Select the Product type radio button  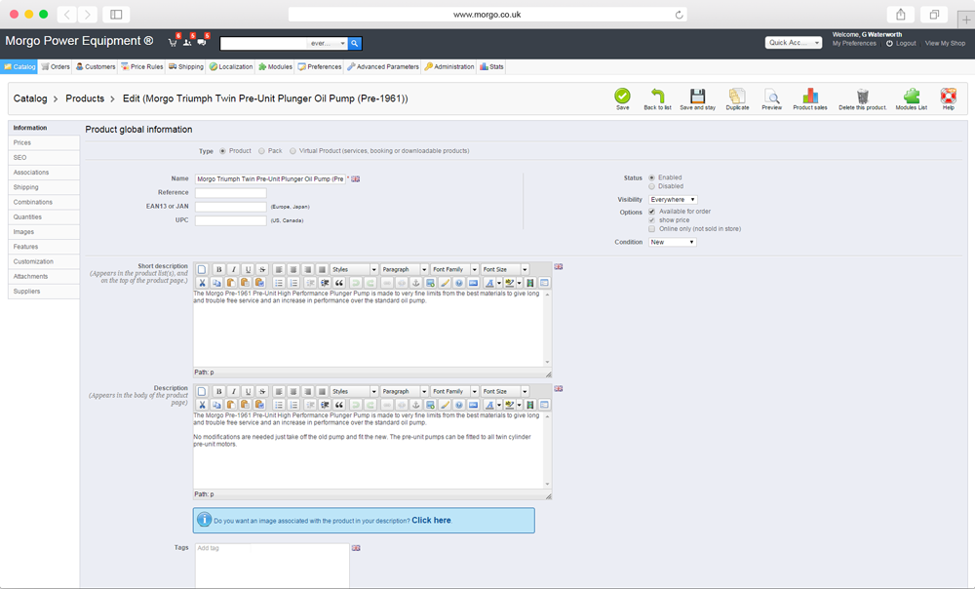click(222, 151)
